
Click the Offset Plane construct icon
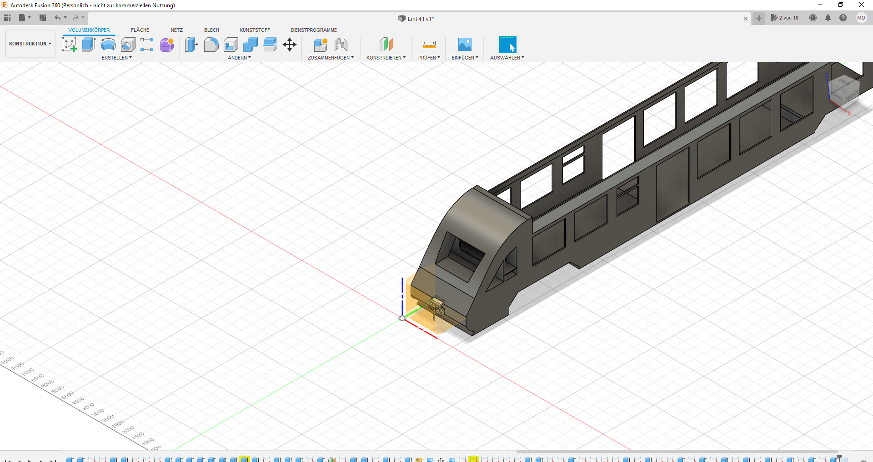click(x=386, y=45)
